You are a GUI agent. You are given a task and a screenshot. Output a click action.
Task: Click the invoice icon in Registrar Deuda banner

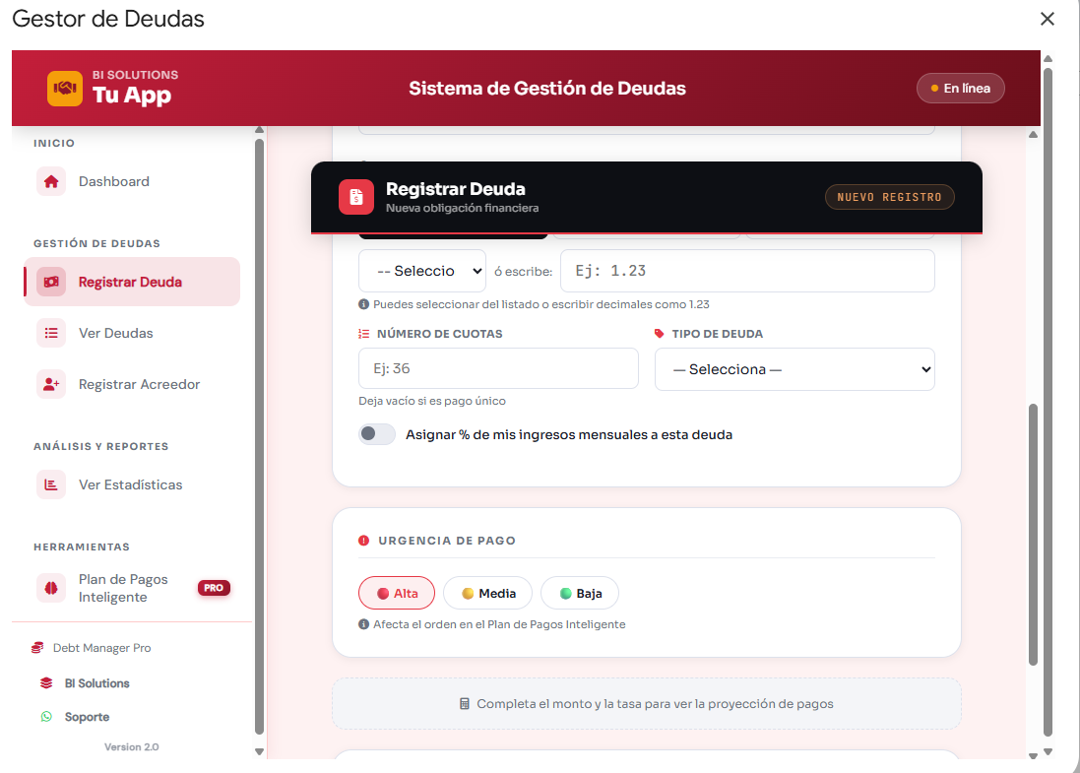click(356, 197)
